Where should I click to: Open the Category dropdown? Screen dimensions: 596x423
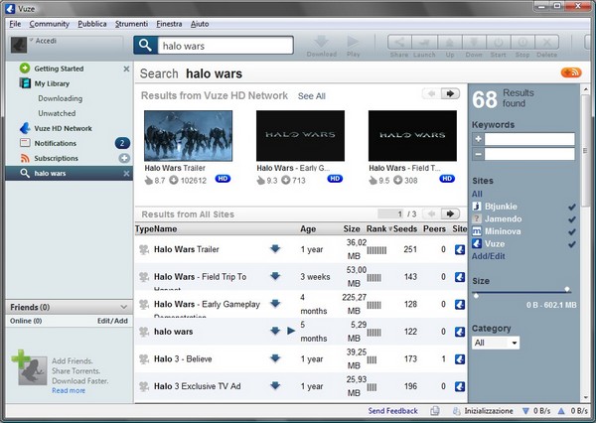496,343
